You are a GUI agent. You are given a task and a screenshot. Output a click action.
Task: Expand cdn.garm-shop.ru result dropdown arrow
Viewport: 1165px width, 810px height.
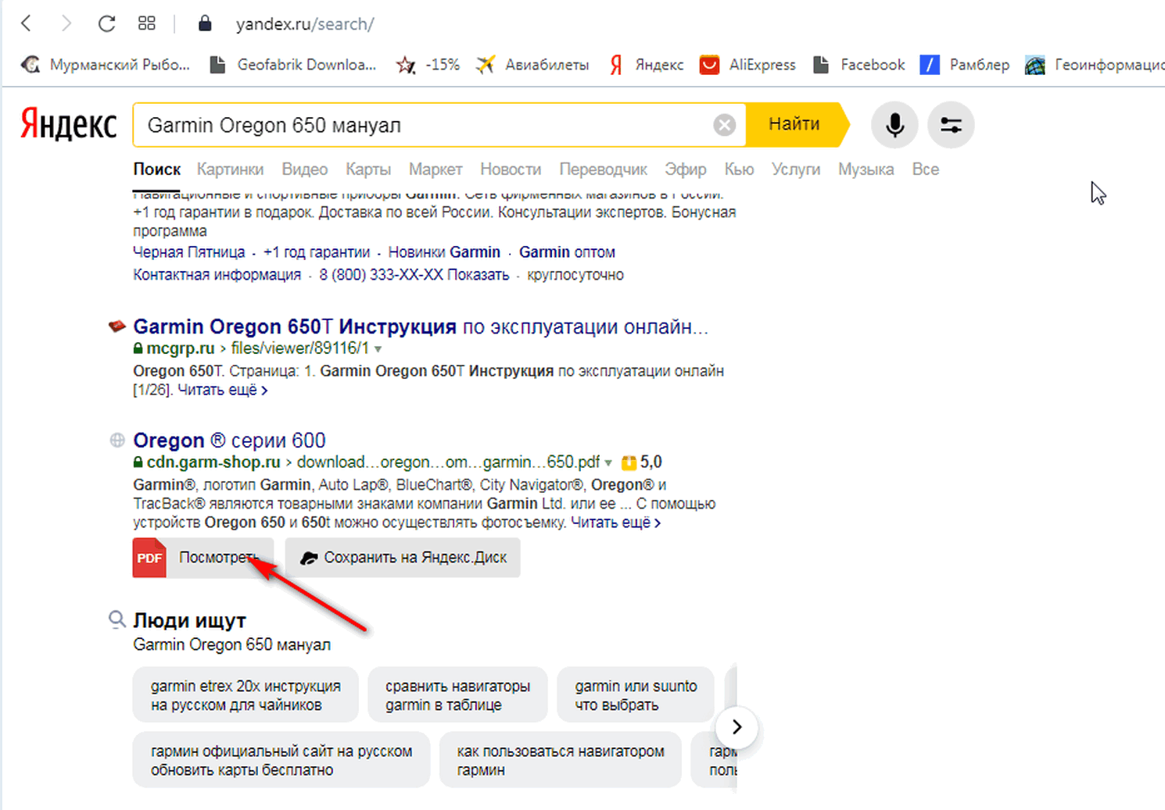coord(608,463)
